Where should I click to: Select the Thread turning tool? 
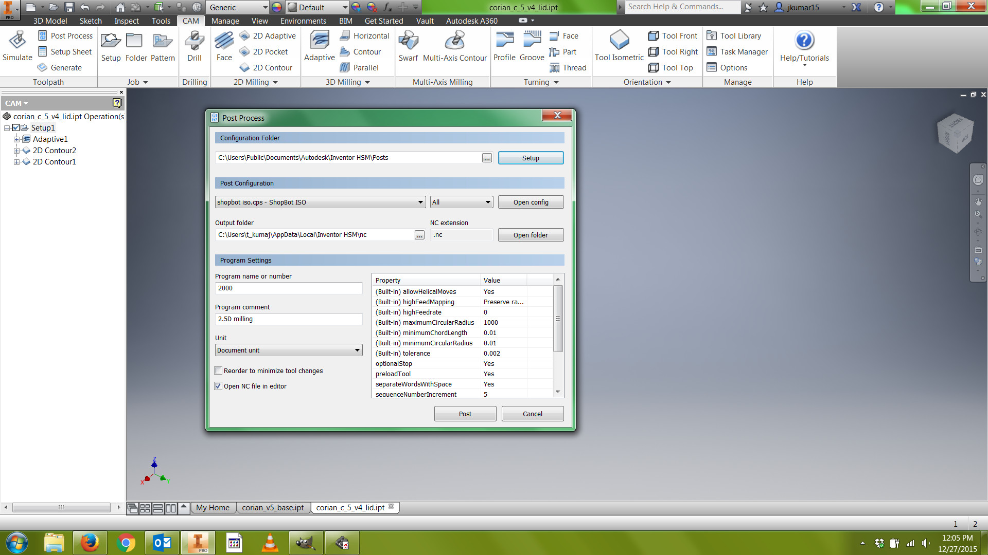click(568, 68)
